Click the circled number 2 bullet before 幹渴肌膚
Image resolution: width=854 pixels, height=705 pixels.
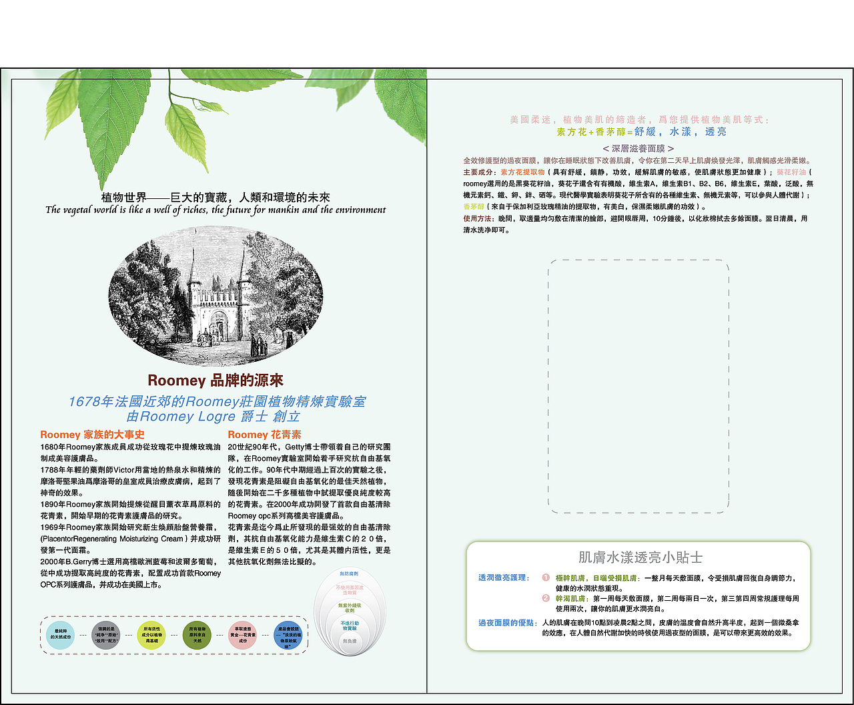click(546, 598)
